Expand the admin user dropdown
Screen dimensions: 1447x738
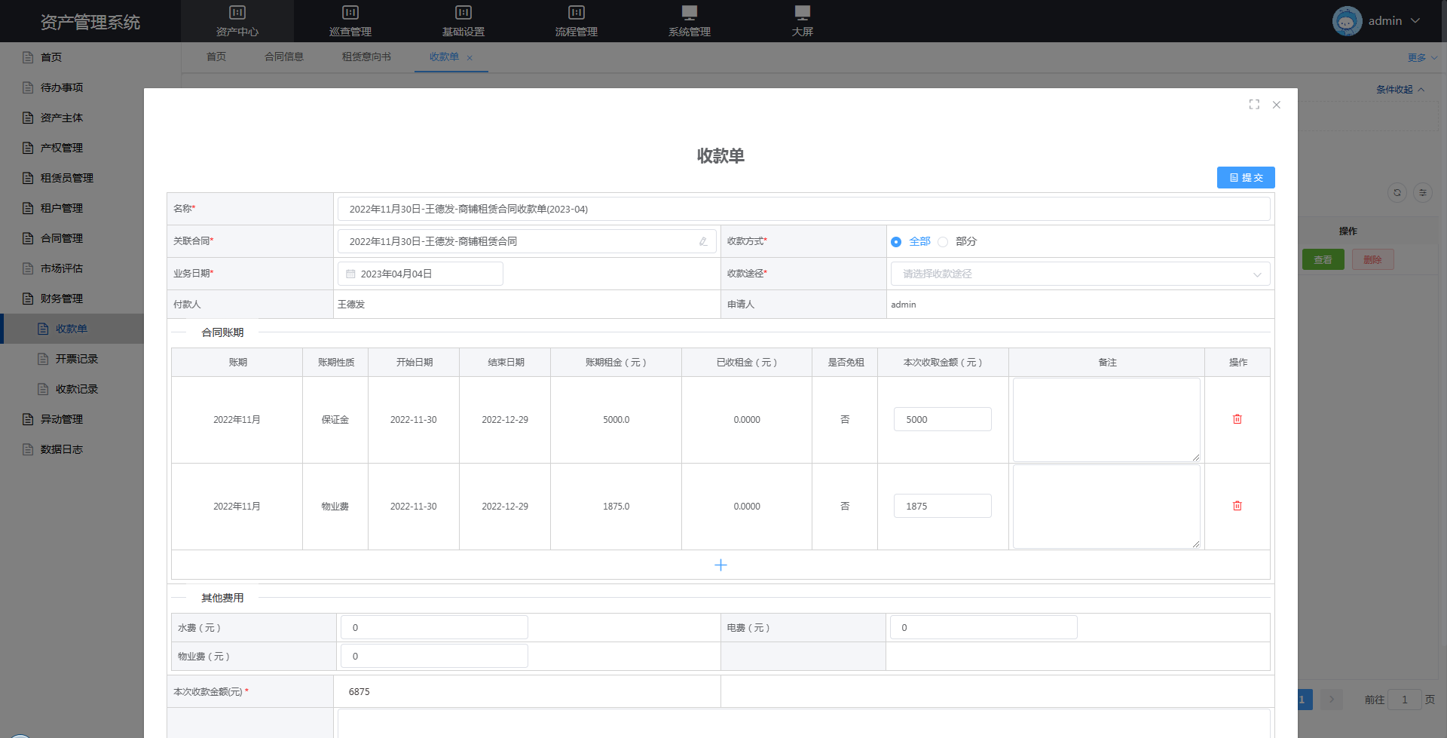pyautogui.click(x=1415, y=21)
